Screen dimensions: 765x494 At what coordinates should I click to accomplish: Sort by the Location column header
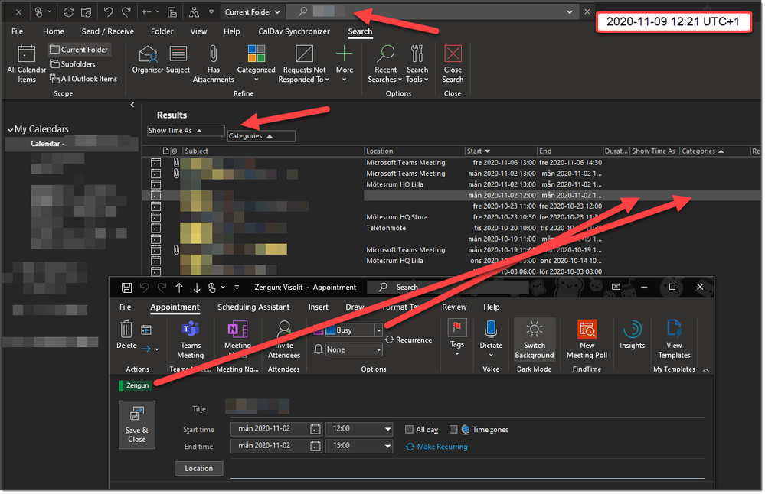414,151
